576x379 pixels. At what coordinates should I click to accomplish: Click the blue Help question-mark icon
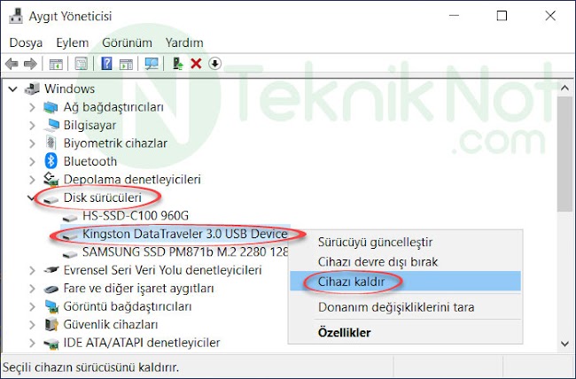106,64
